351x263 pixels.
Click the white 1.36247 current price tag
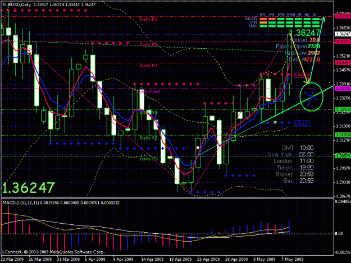coord(343,34)
